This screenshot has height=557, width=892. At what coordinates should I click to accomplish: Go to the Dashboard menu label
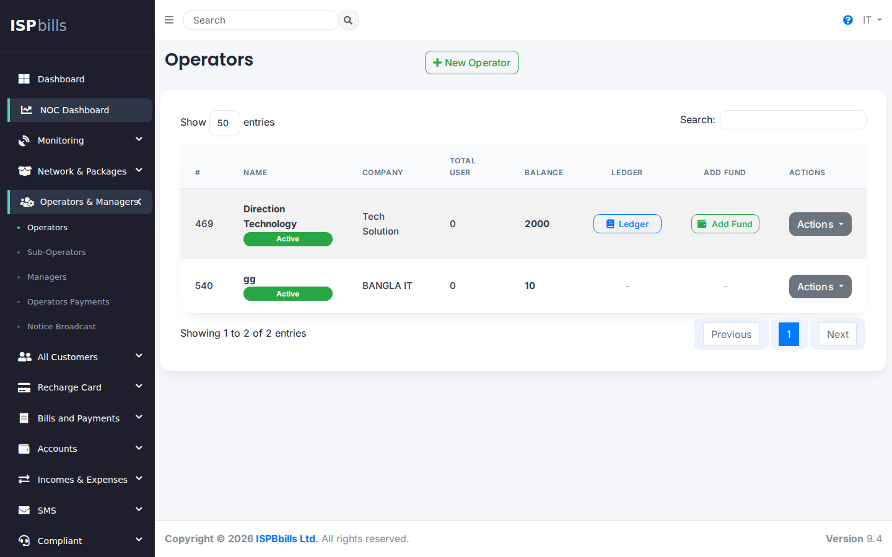point(61,79)
